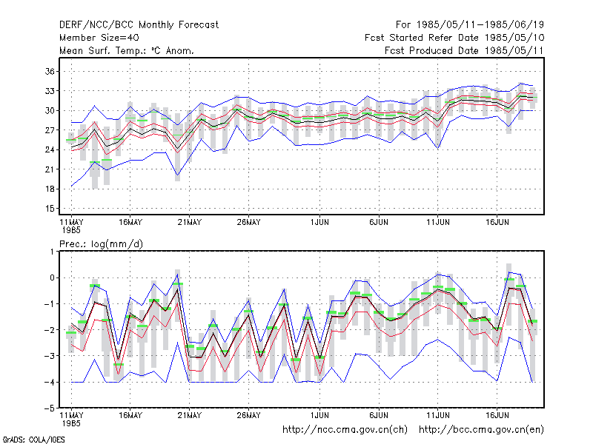The image size is (593, 444).
Task: Click the 6JUN label on precipitation axis
Action: pyautogui.click(x=379, y=415)
